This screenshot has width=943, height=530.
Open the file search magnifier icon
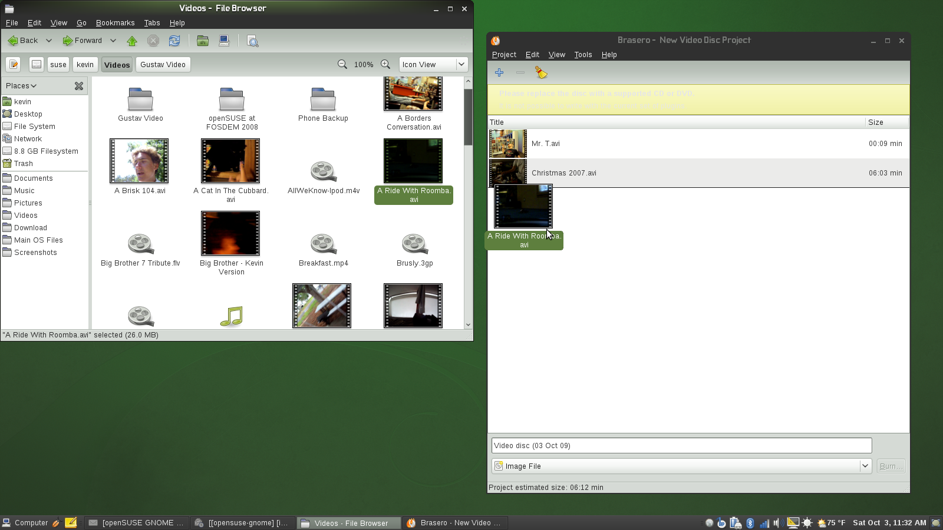[253, 41]
